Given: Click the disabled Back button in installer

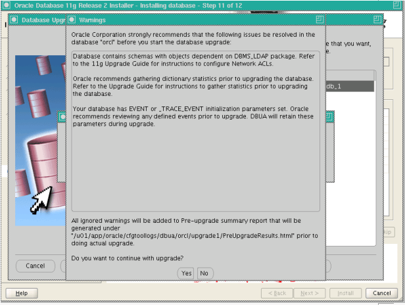Looking at the screenshot, I should (277, 293).
